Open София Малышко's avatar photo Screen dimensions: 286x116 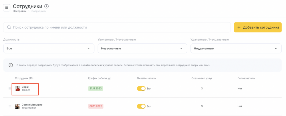[17, 106]
